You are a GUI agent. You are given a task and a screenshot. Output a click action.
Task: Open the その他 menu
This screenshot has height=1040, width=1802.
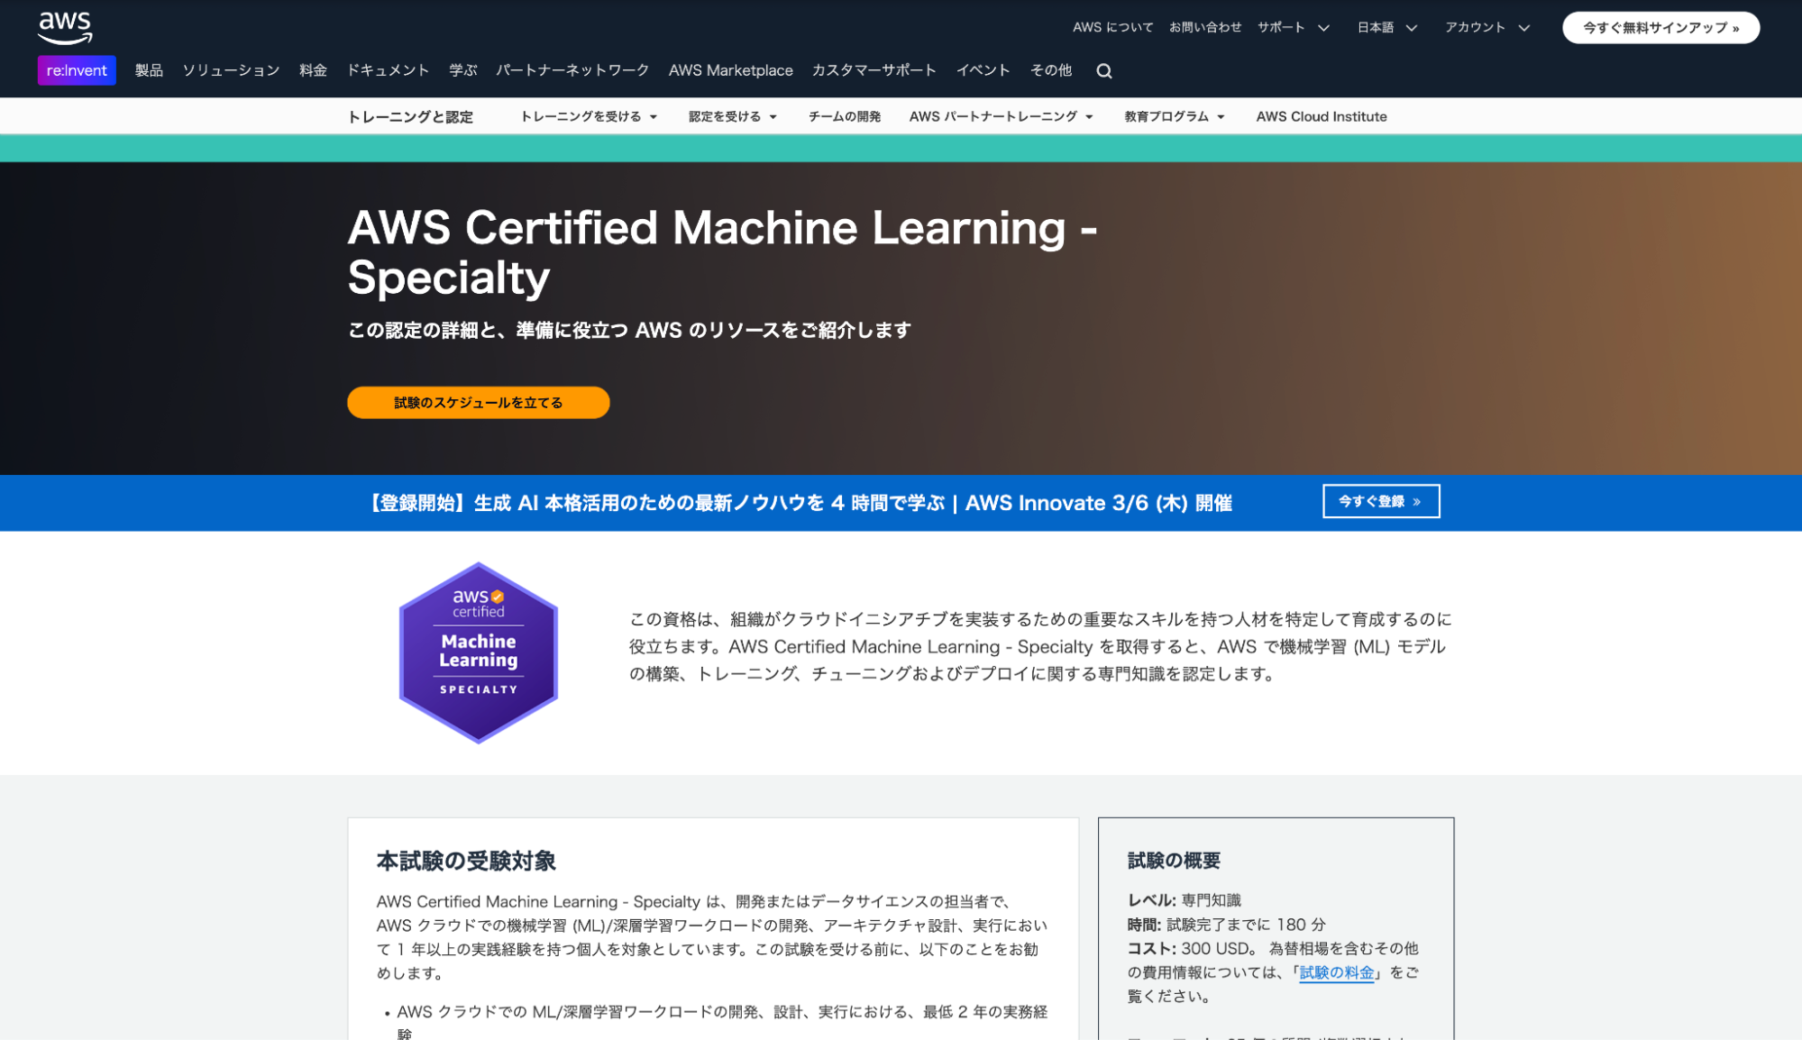(x=1051, y=70)
